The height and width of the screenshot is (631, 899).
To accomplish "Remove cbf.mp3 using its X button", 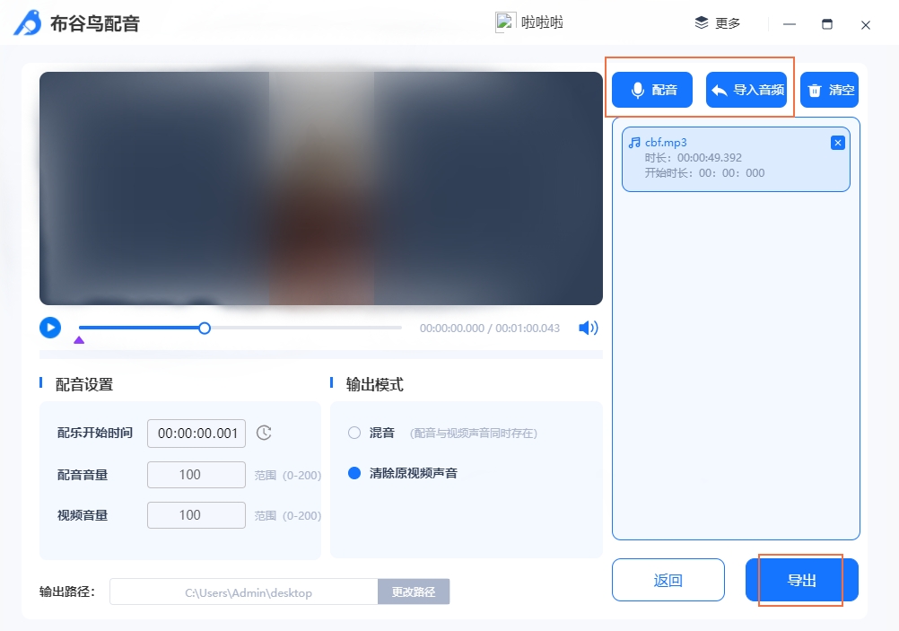I will pos(838,142).
